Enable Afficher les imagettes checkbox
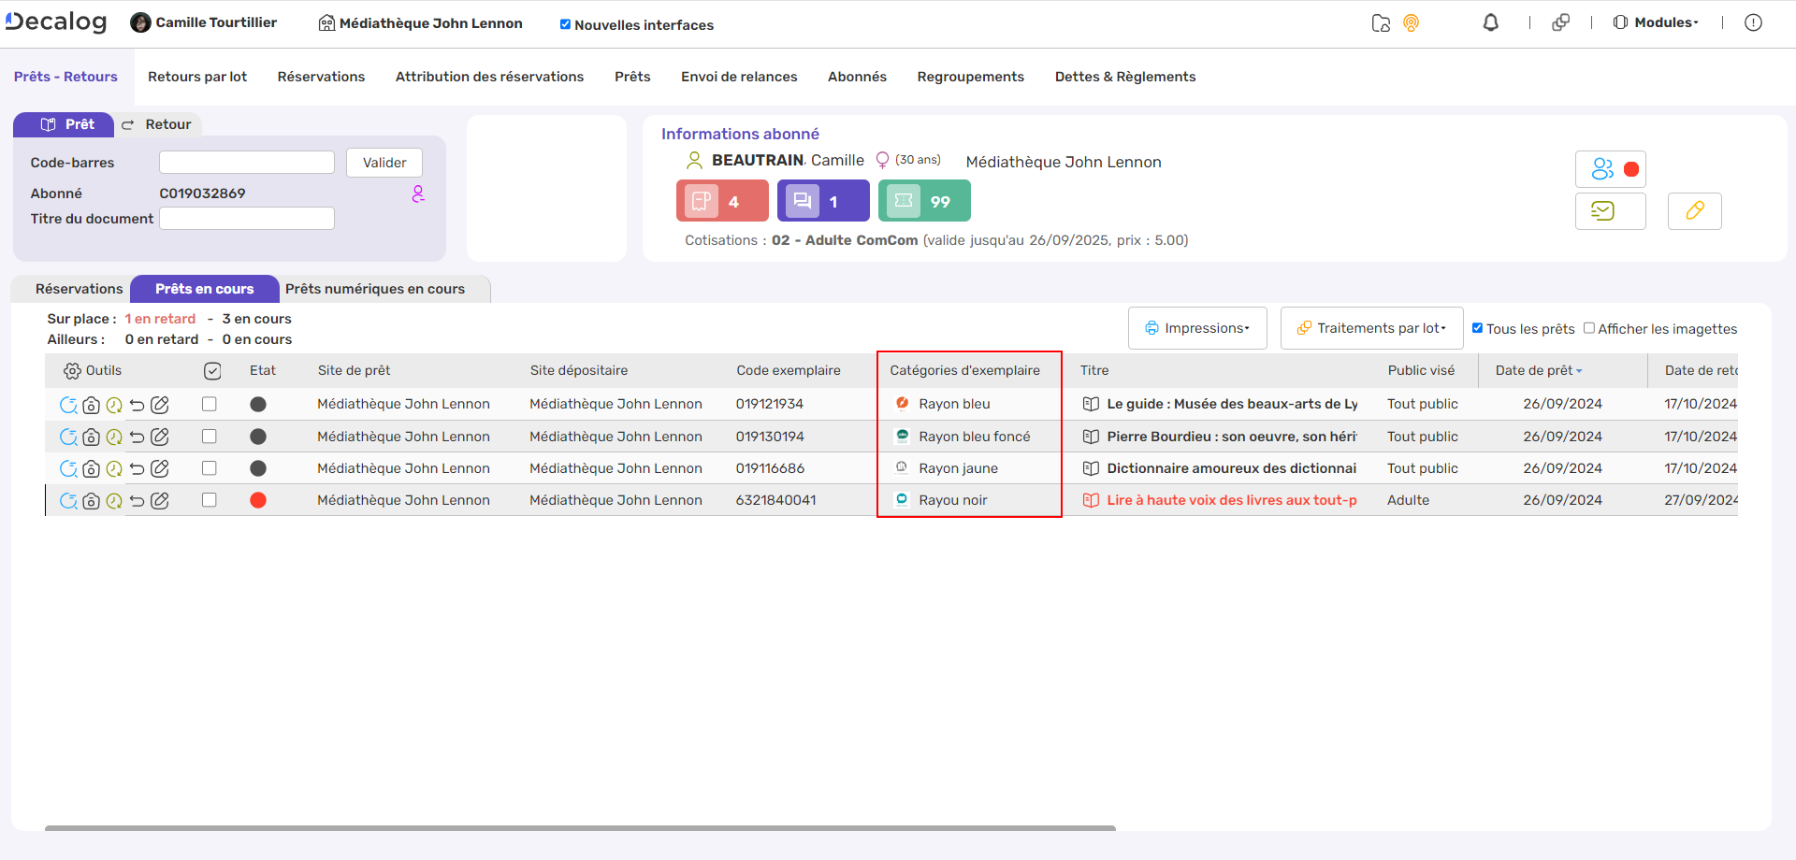 click(x=1588, y=328)
